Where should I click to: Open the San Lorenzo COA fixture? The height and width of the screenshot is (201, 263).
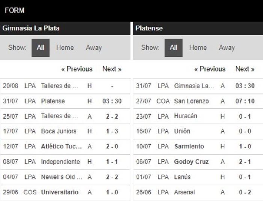pos(198,101)
